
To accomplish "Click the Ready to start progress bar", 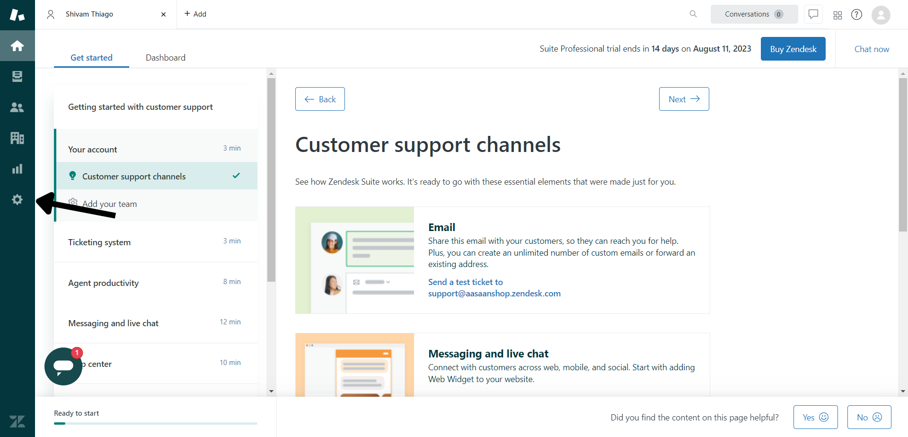I will 156,423.
